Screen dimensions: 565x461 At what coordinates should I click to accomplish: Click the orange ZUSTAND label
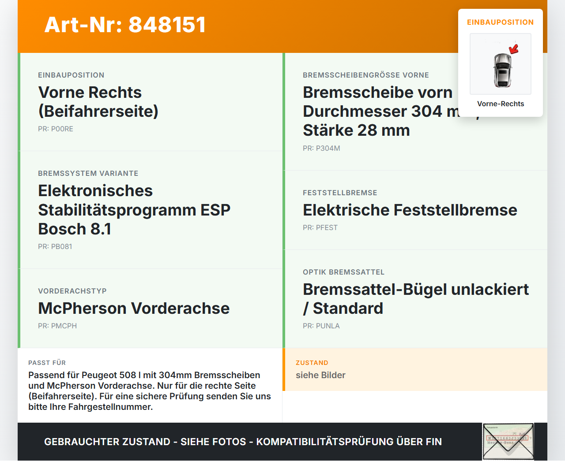coord(312,363)
